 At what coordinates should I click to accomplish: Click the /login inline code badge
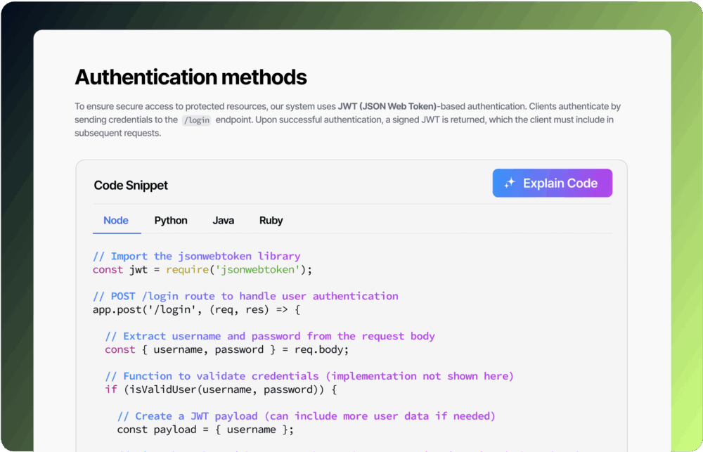click(x=197, y=120)
